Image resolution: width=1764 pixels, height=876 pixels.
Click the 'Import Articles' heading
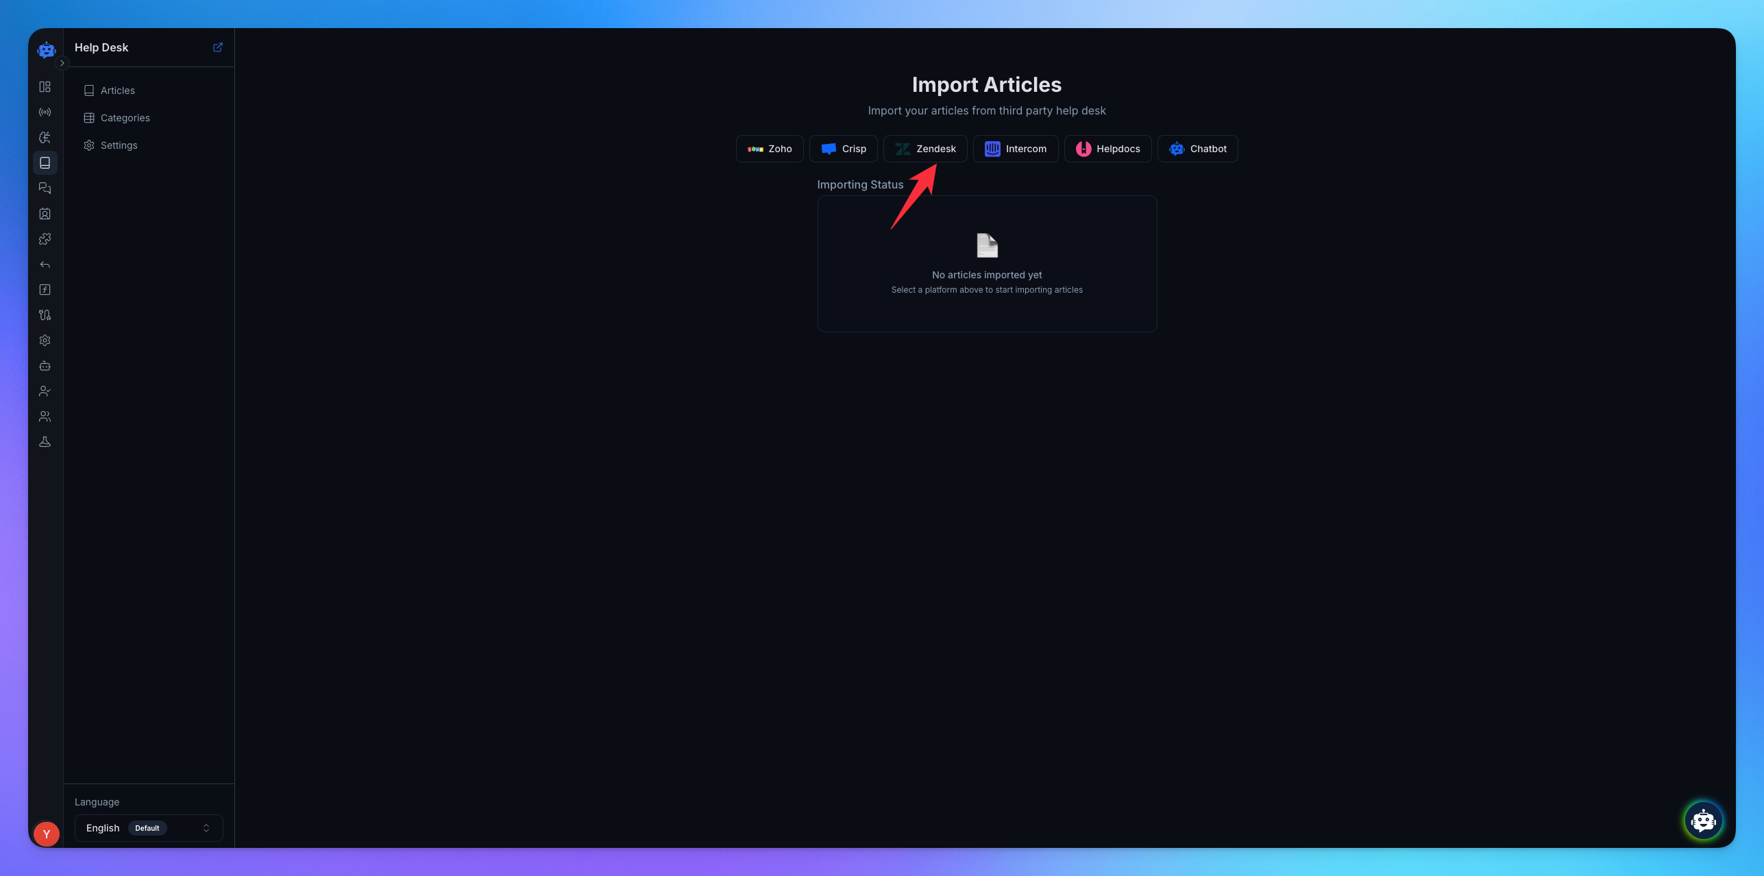point(987,84)
